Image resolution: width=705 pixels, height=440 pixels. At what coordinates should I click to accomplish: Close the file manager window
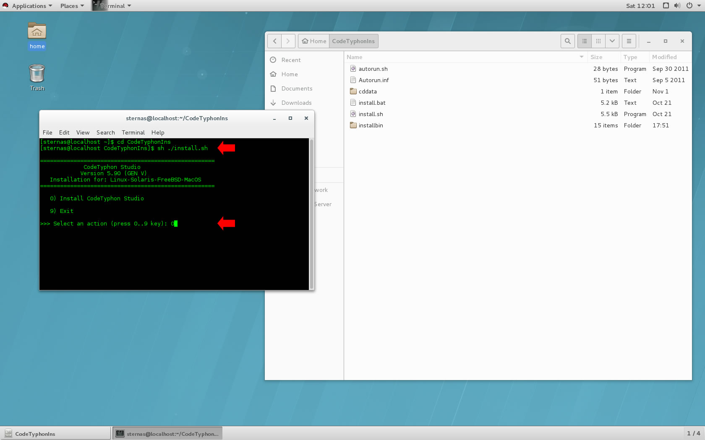682,41
